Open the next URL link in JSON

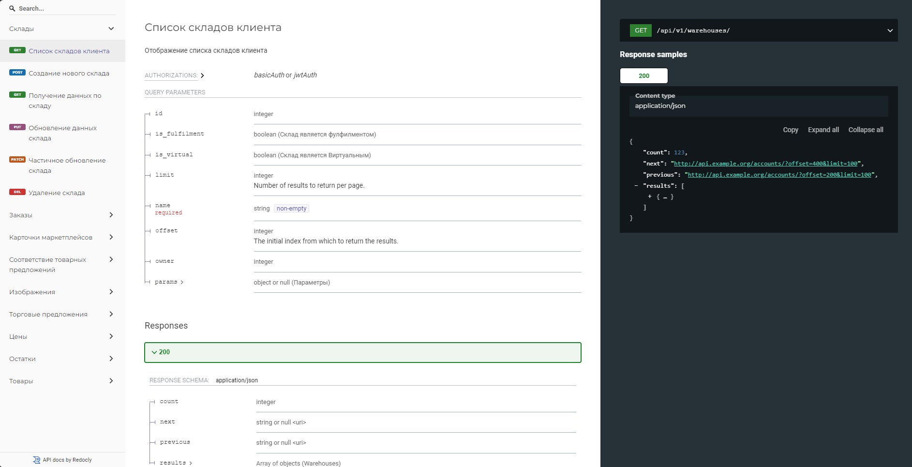(765, 164)
